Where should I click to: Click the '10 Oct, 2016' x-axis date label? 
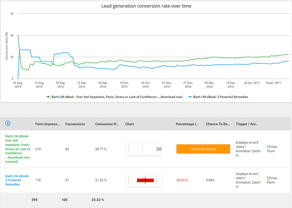(124, 84)
